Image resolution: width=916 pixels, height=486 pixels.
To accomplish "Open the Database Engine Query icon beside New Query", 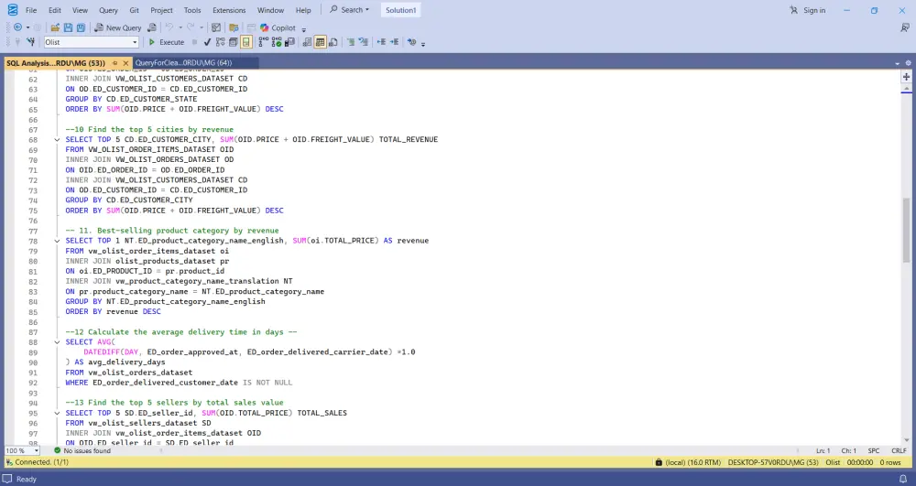I will pos(152,27).
